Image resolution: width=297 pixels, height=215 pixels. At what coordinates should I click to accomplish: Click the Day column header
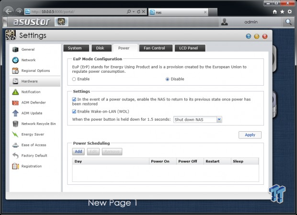coord(111,161)
